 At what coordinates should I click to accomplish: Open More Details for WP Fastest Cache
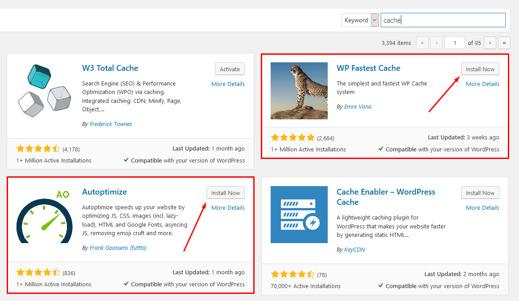[x=482, y=84]
